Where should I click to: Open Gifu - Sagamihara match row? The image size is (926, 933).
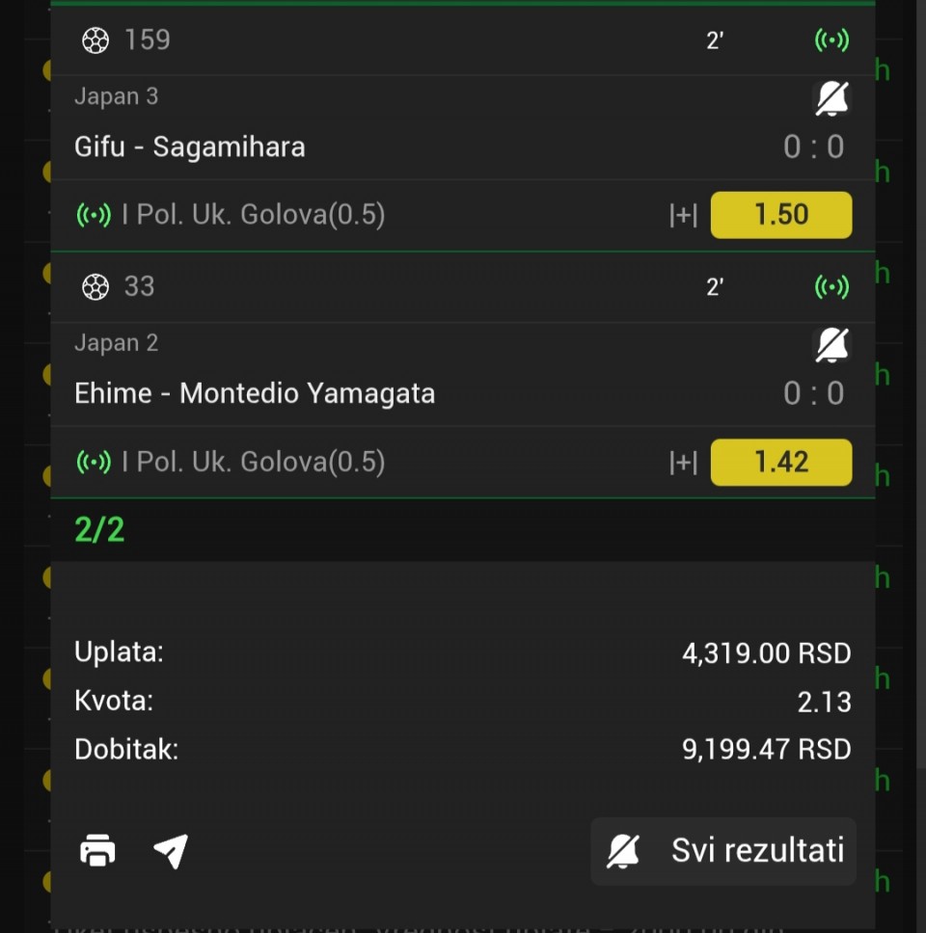(x=463, y=147)
